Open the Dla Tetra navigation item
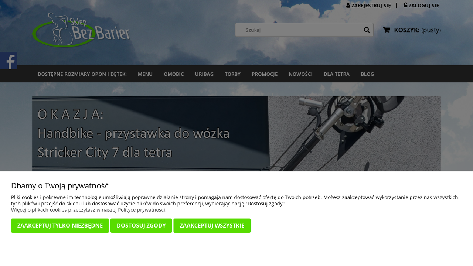 (x=337, y=74)
